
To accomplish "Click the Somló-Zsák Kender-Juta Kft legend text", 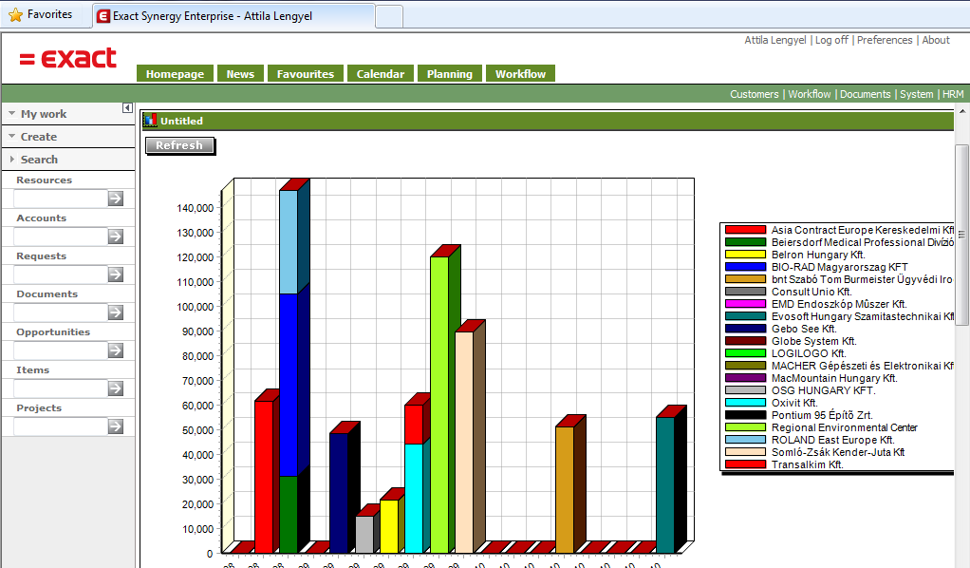I will pyautogui.click(x=838, y=452).
